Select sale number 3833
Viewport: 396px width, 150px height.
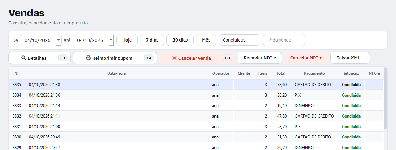[17, 106]
